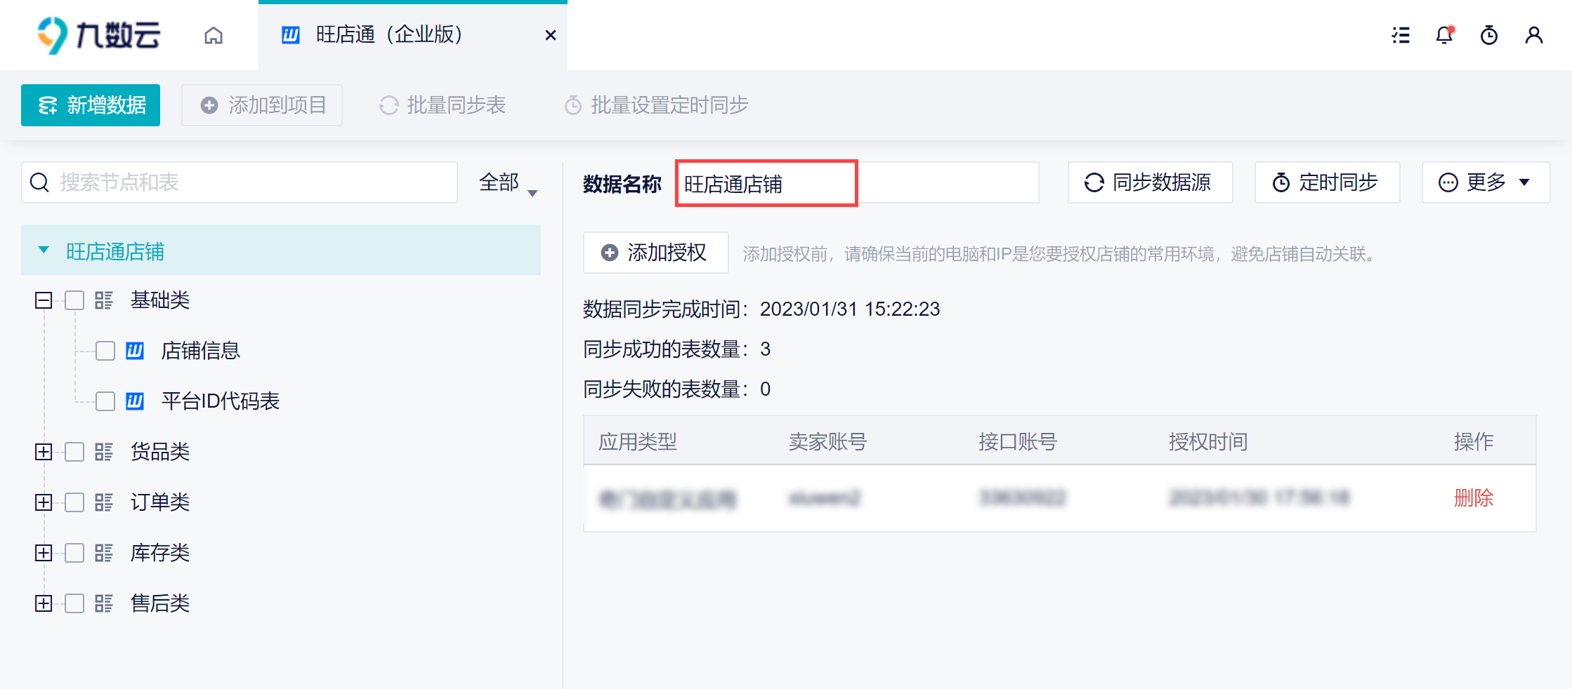Delete the authorization row via 删除
Viewport: 1572px width, 689px height.
click(x=1474, y=498)
